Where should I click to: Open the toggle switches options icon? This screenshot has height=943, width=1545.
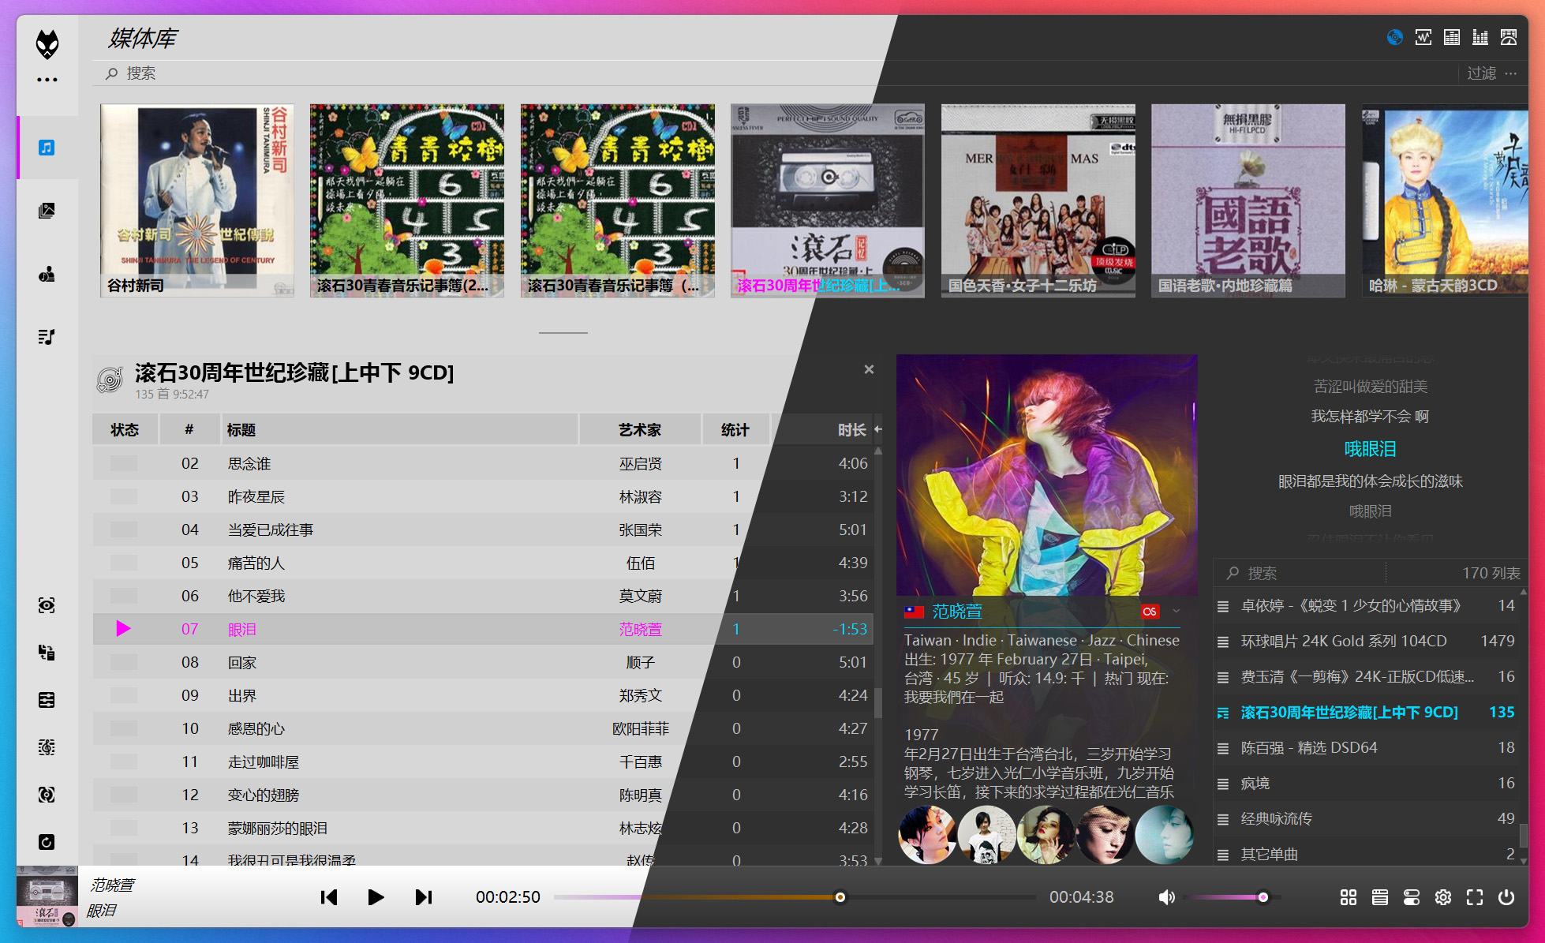(1412, 897)
